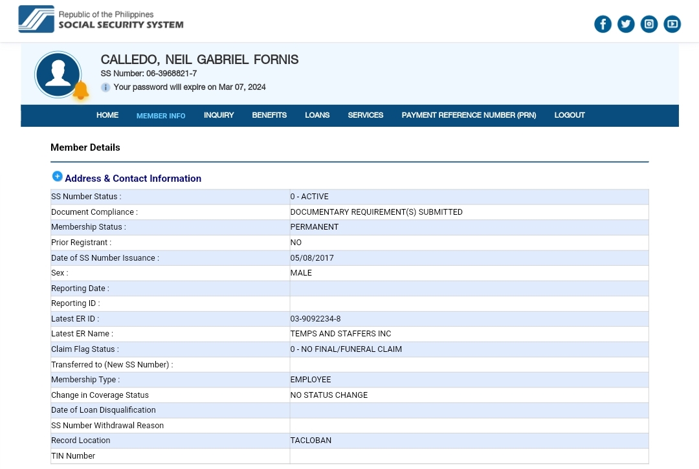Click the Address & Contact Information heading
699x469 pixels.
(x=133, y=179)
